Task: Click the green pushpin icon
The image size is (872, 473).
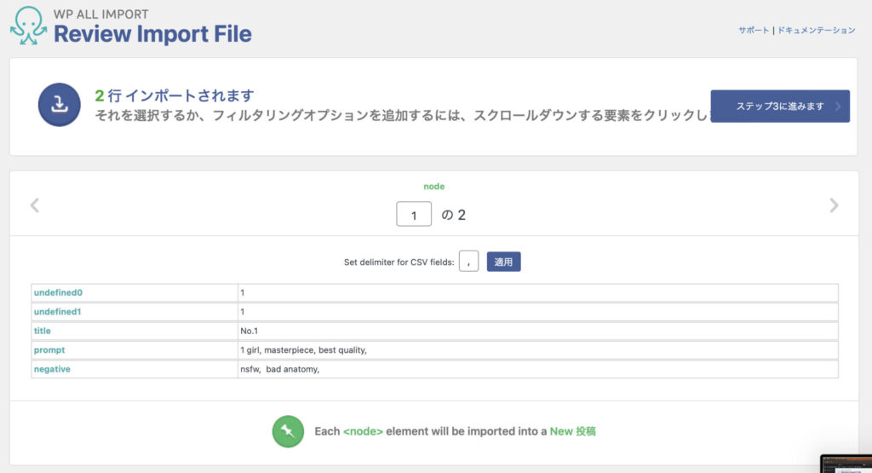Action: (288, 431)
